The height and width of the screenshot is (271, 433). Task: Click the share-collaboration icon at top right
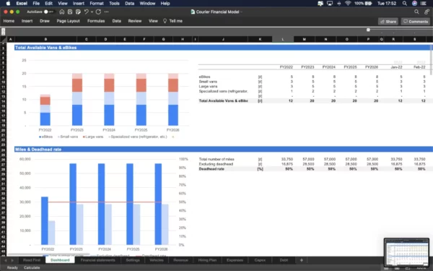(x=427, y=12)
